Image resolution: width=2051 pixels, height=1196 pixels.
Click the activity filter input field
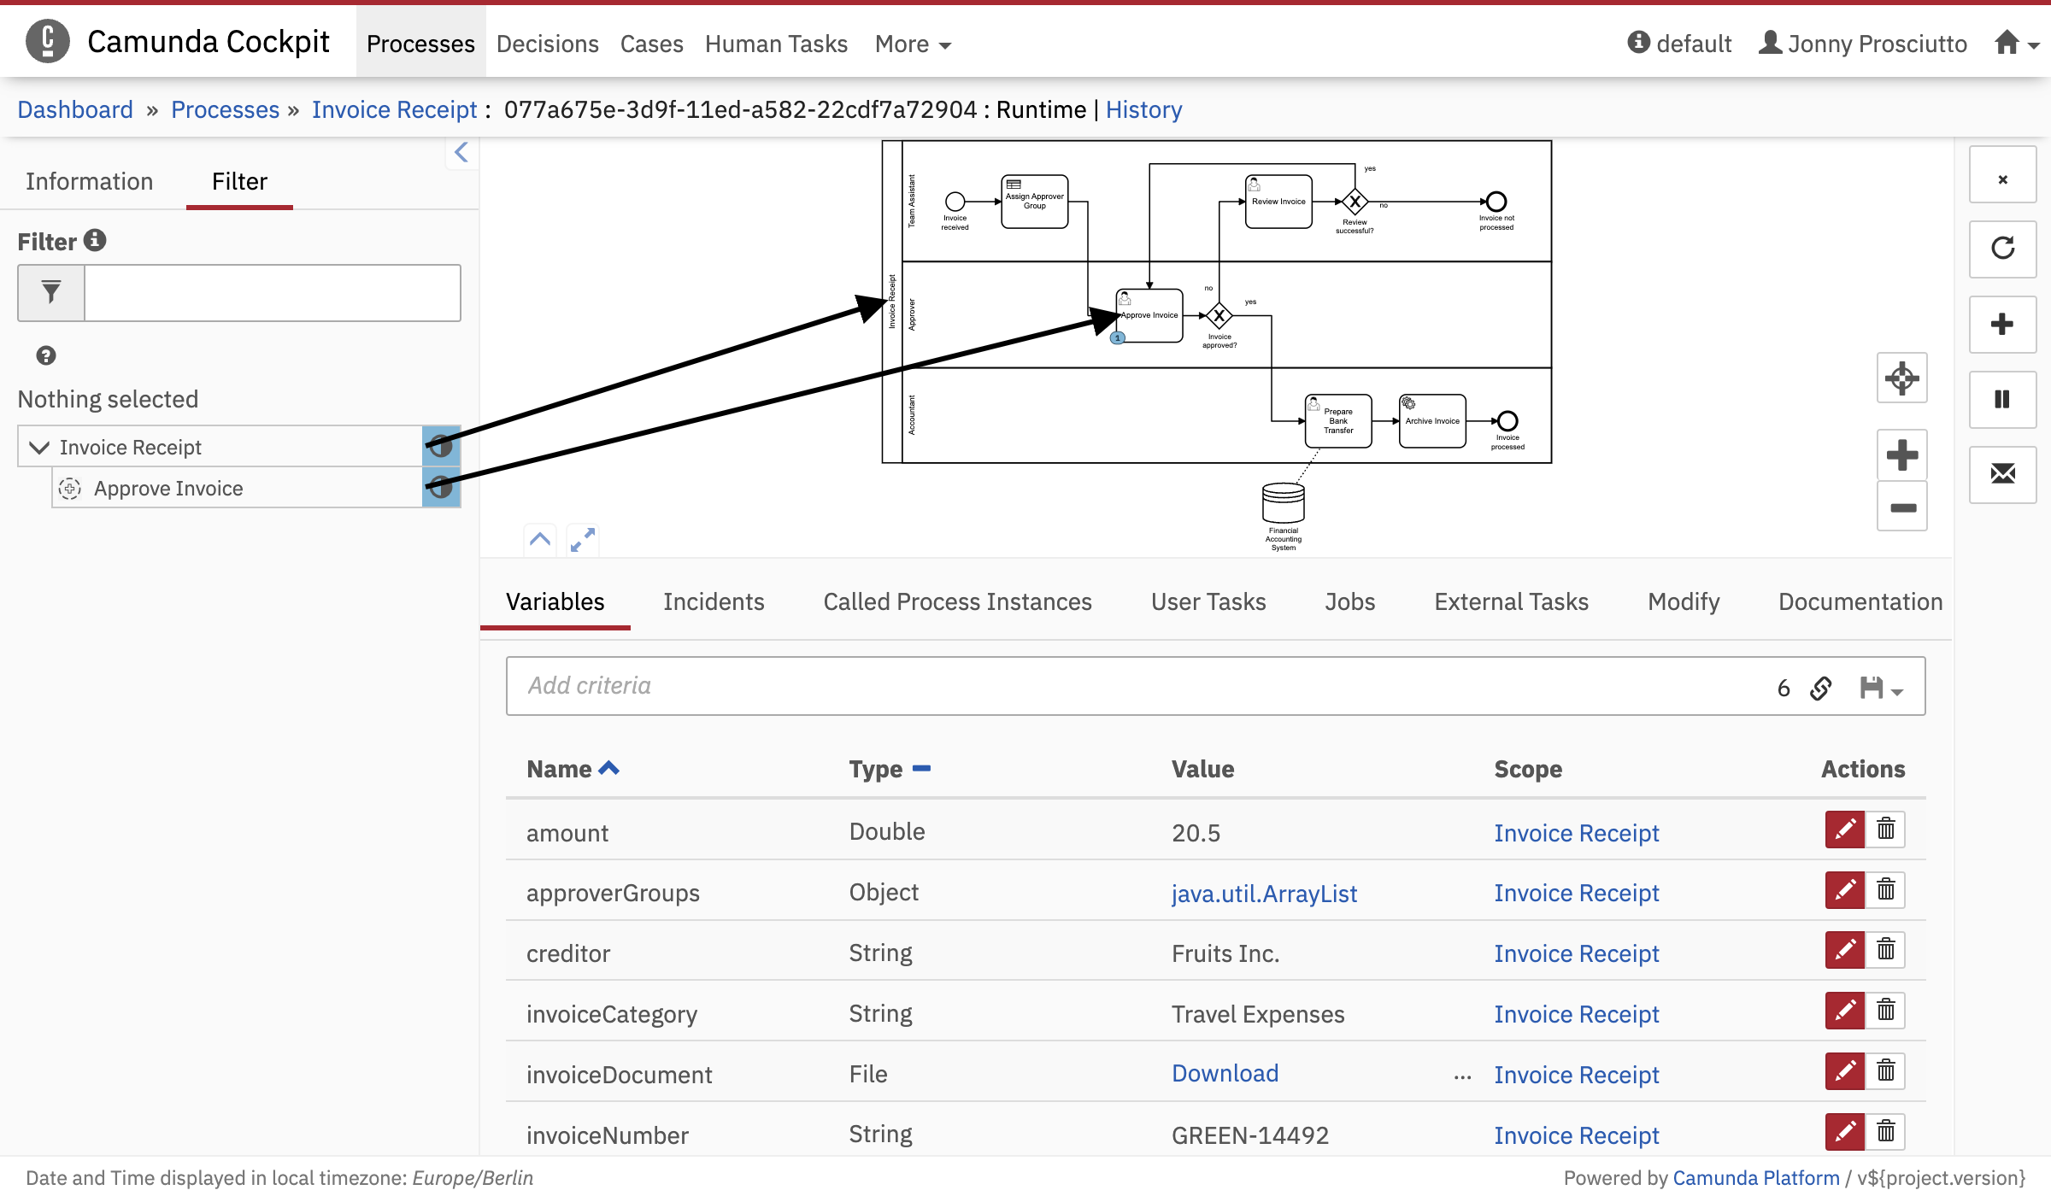click(x=273, y=293)
